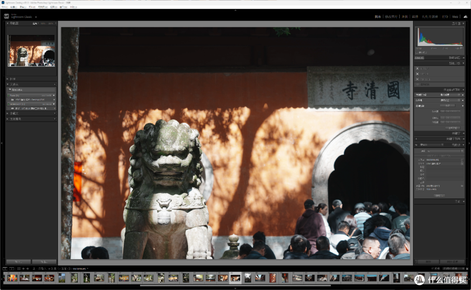Open the saved preset dropdown in quick develop
This screenshot has height=290, width=471.
coord(450,95)
